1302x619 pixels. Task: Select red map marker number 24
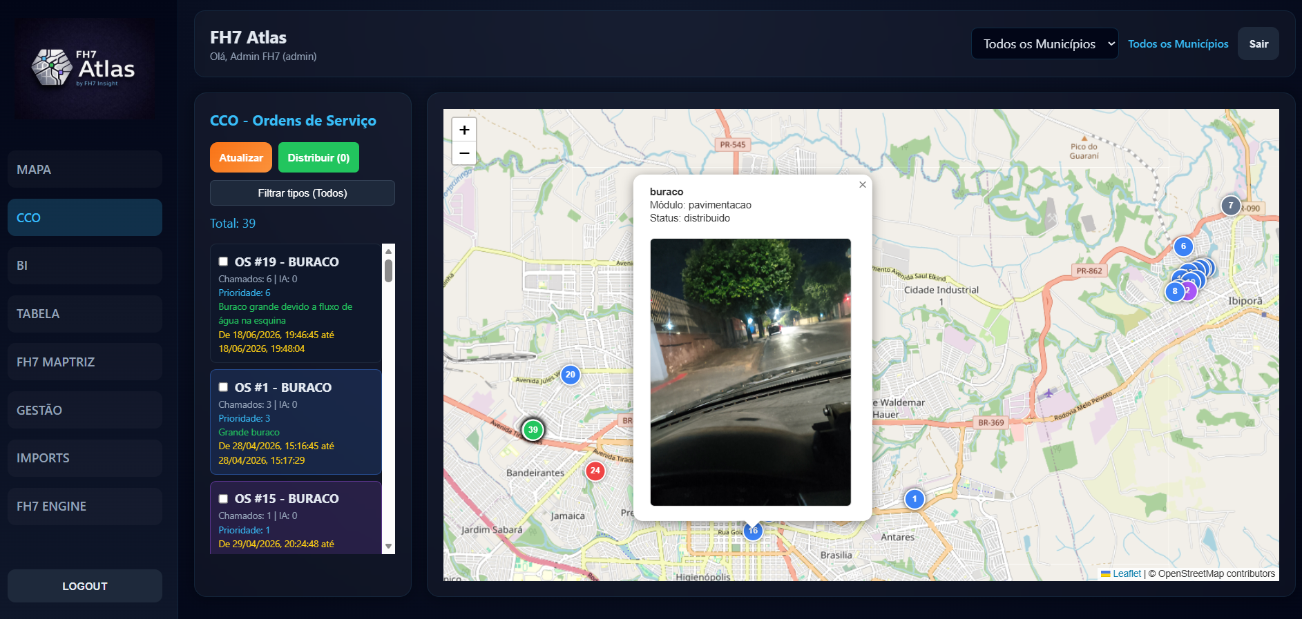click(x=595, y=471)
